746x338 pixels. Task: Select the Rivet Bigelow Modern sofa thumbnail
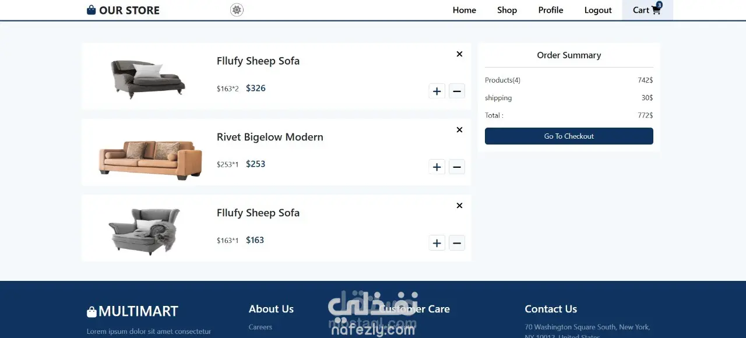tap(150, 159)
